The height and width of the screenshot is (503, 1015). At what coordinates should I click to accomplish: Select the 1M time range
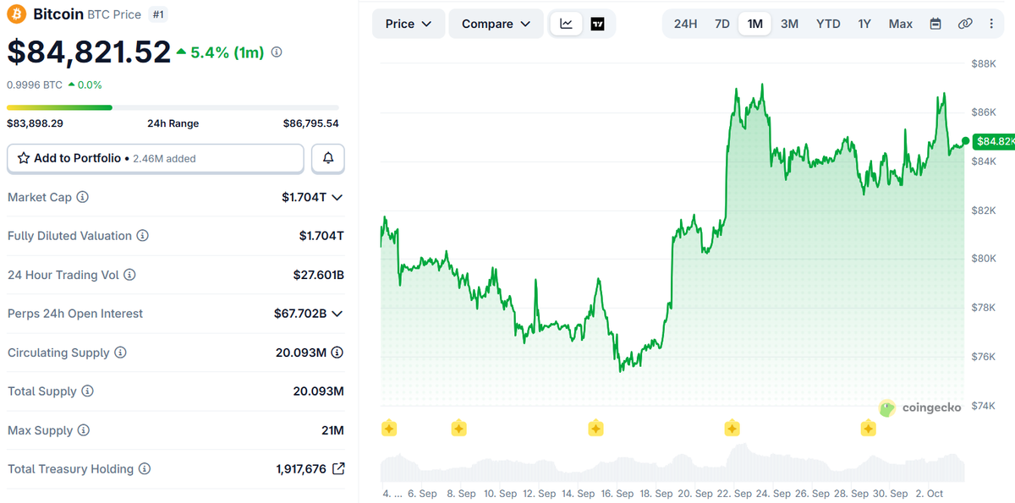point(754,24)
